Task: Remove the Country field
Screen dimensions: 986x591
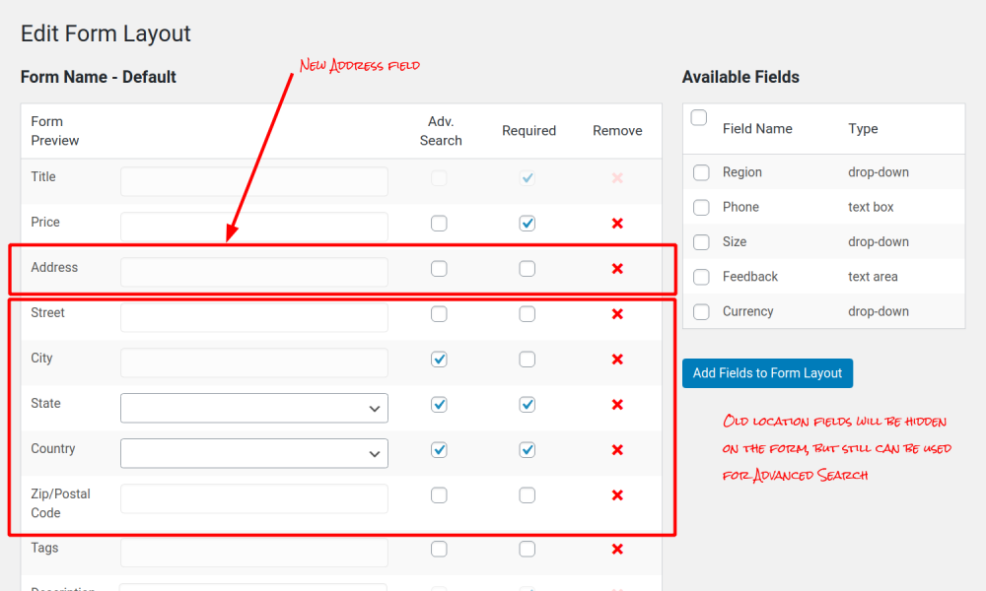Action: [617, 449]
